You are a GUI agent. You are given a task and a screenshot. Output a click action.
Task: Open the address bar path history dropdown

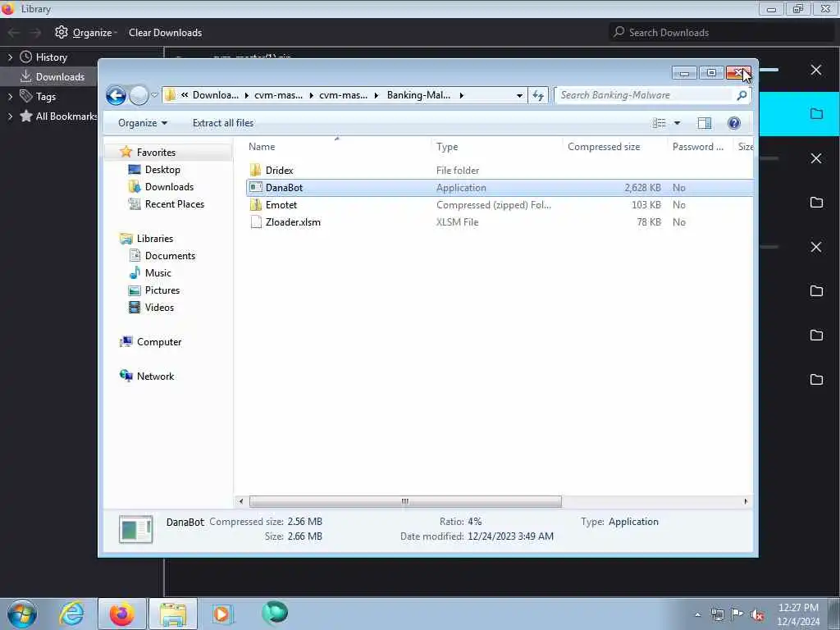[x=519, y=95]
